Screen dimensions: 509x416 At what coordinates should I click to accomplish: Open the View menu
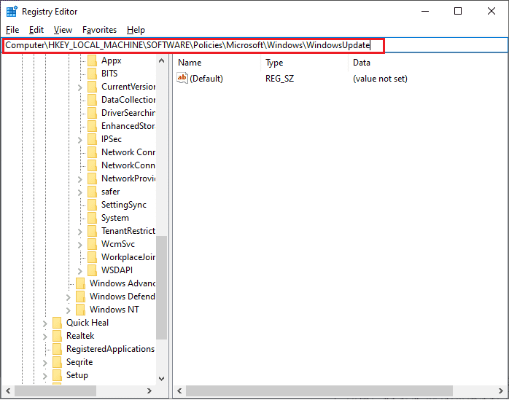tap(63, 30)
